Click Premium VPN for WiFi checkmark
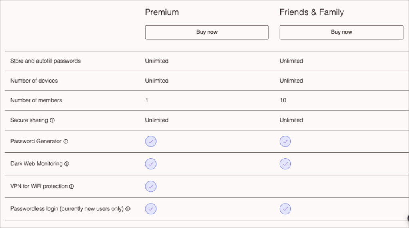 (x=151, y=186)
